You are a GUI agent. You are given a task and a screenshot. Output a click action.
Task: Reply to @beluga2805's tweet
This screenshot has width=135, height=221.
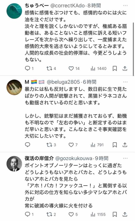[x=28, y=145]
